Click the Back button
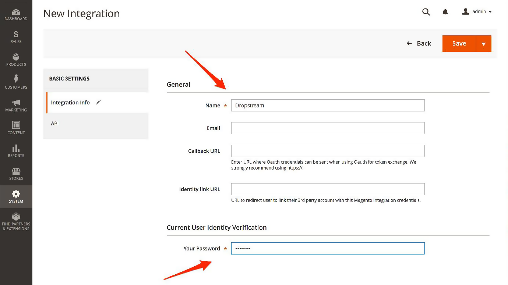This screenshot has width=508, height=285. pos(419,43)
